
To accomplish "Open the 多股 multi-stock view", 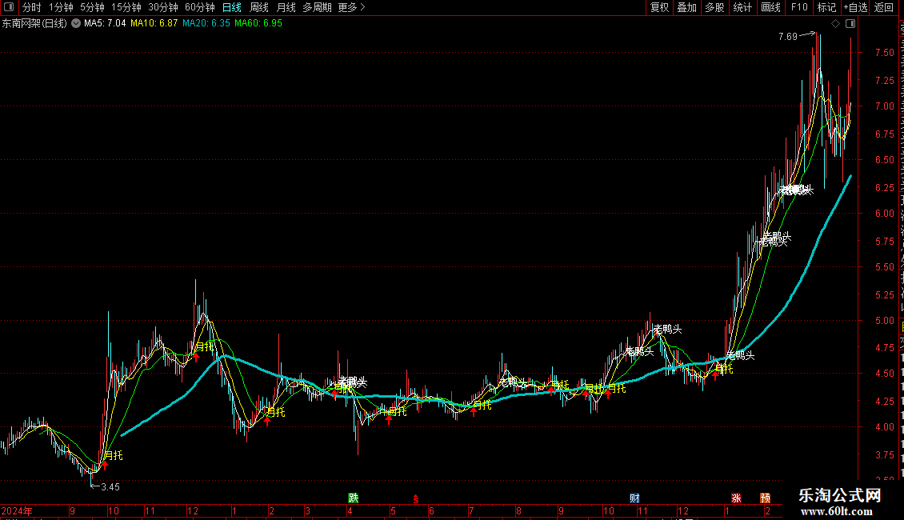I will 715,7.
